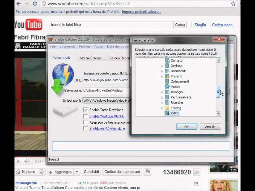Click the browser back arrow
The image size is (255, 191).
pyautogui.click(x=19, y=3)
